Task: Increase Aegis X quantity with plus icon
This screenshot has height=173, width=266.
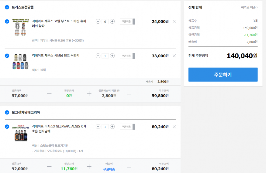Action: coord(112,127)
